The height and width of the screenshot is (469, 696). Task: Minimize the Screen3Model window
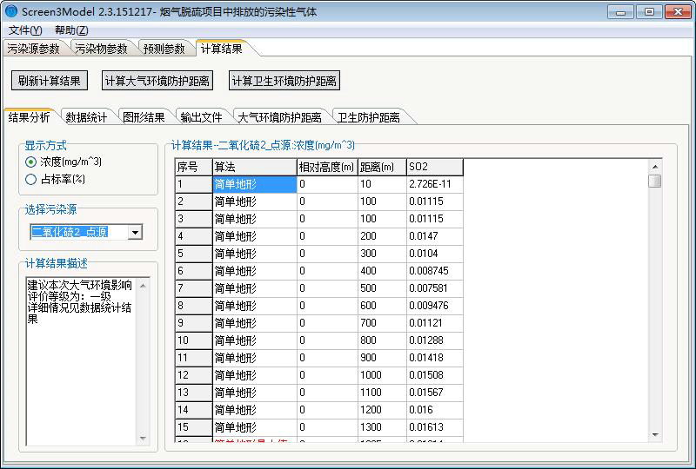point(620,12)
